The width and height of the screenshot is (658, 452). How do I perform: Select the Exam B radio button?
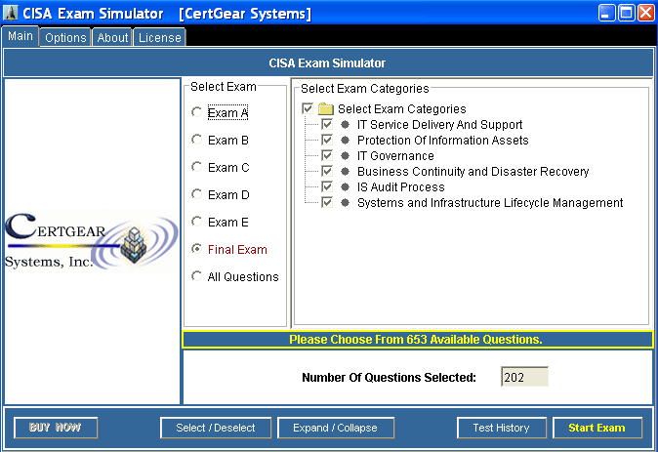[x=196, y=140]
